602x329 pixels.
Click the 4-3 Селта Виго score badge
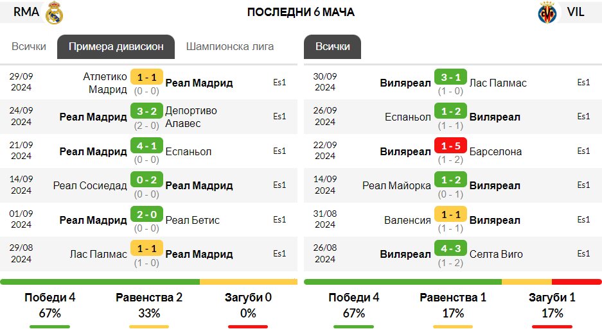[450, 248]
